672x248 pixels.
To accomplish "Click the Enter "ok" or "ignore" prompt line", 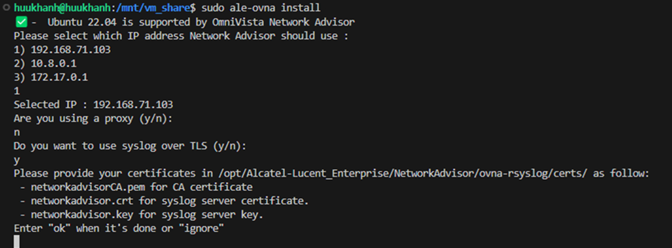I will [119, 228].
